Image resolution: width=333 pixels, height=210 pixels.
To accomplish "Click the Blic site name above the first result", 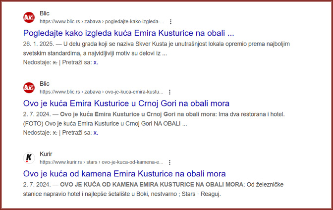I will point(45,13).
